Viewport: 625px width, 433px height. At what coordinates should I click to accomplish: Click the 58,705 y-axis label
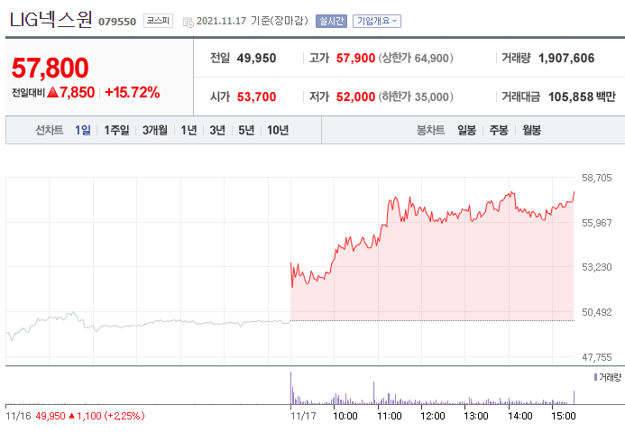pyautogui.click(x=597, y=178)
